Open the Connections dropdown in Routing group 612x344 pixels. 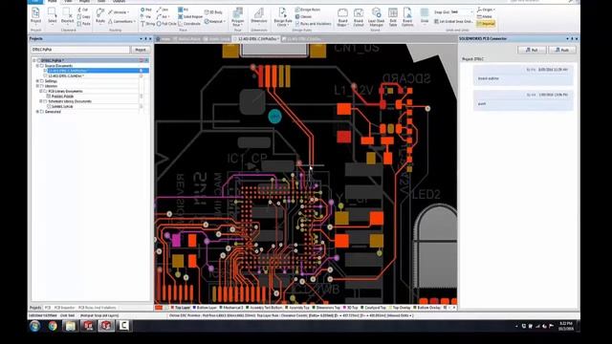point(122,21)
